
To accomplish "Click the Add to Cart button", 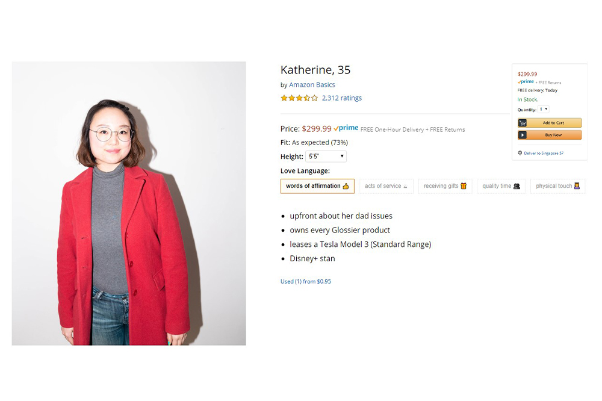I will point(550,123).
